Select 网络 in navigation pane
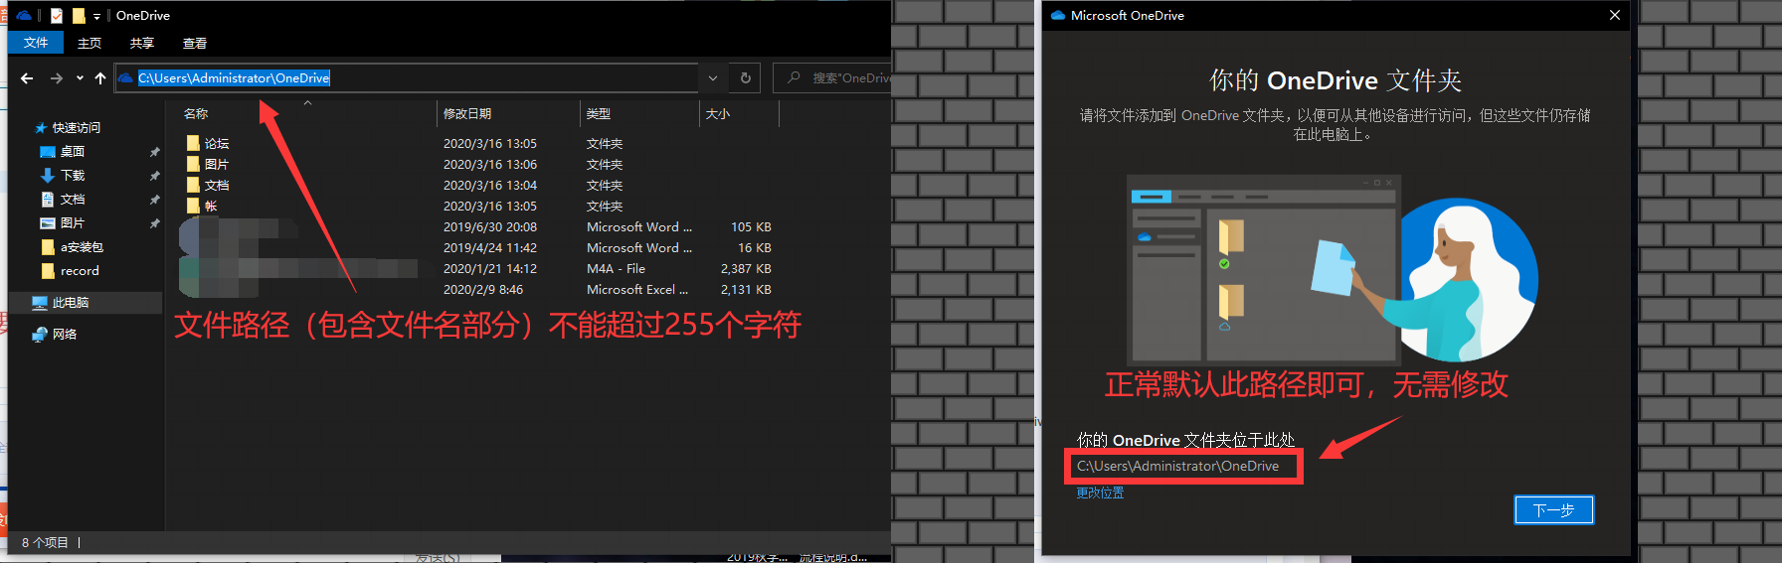 (x=65, y=334)
